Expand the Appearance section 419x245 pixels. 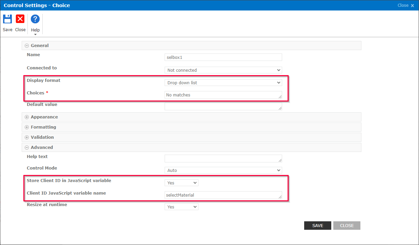26,117
